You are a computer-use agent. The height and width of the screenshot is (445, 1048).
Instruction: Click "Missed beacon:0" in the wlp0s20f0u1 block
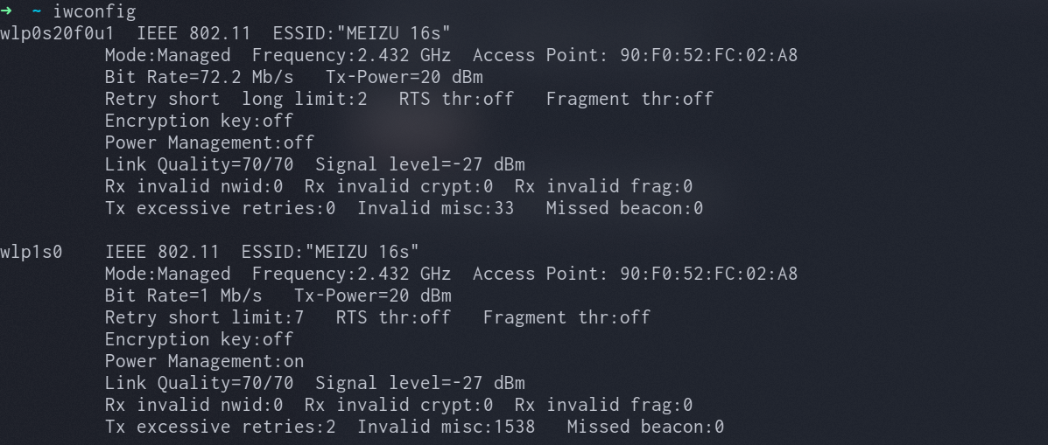624,208
